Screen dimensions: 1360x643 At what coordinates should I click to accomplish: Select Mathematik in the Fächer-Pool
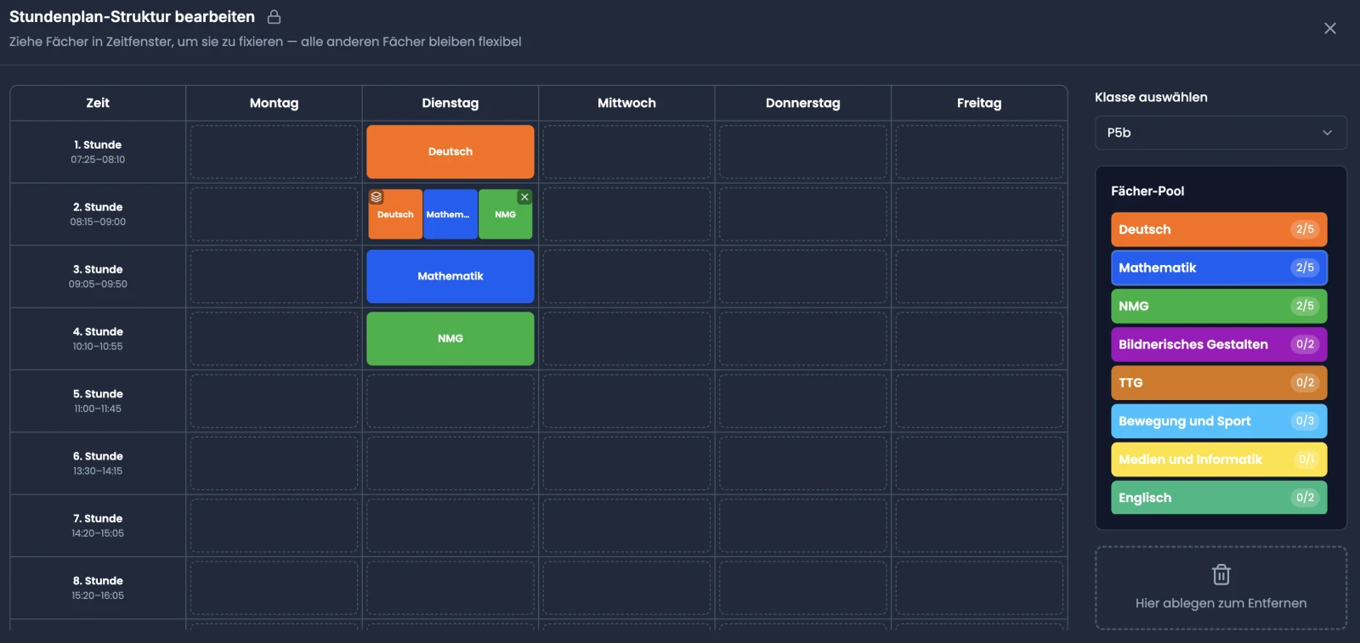1219,268
